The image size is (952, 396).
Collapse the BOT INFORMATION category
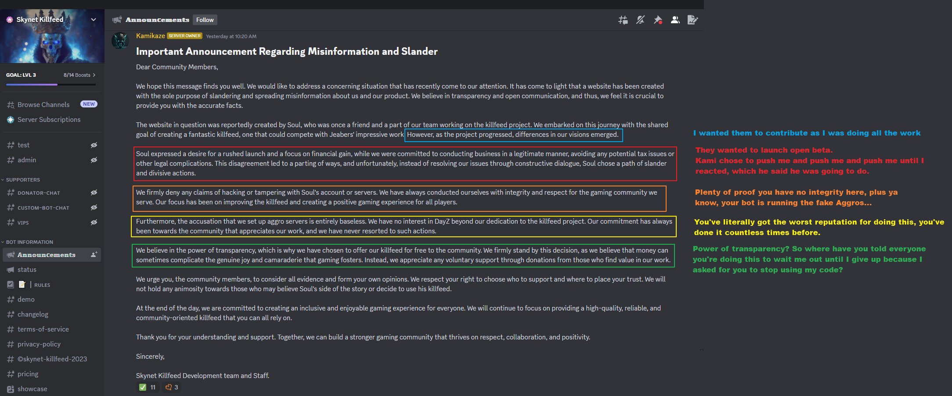(x=27, y=242)
